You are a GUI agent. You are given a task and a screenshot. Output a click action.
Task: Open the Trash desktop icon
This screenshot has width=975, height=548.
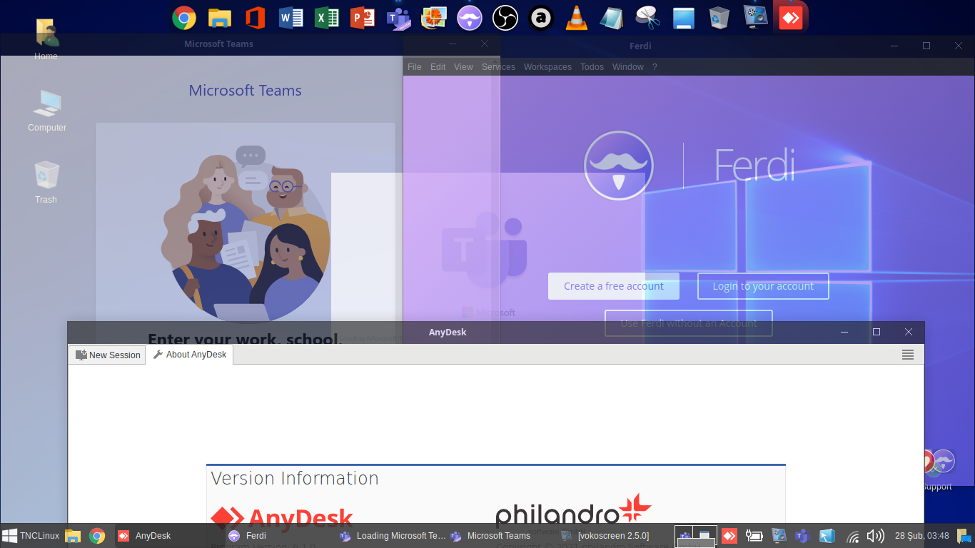coord(46,182)
